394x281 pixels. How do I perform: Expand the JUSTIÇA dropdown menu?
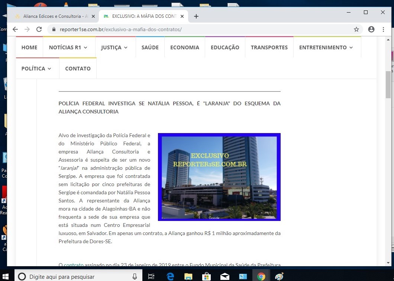[x=114, y=47]
